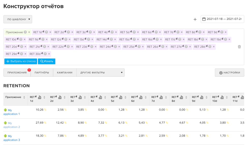Click help icon on Приложение tag
This screenshot has width=248, height=145.
click(x=25, y=32)
